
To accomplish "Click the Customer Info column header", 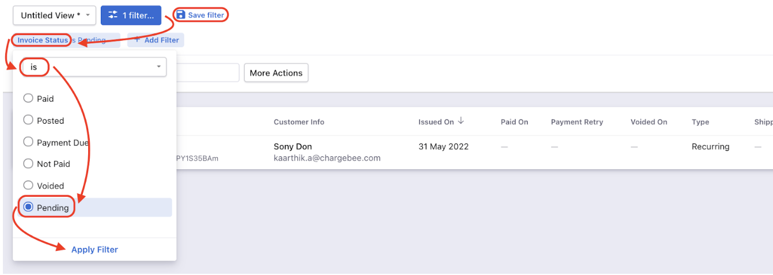I will [x=299, y=122].
